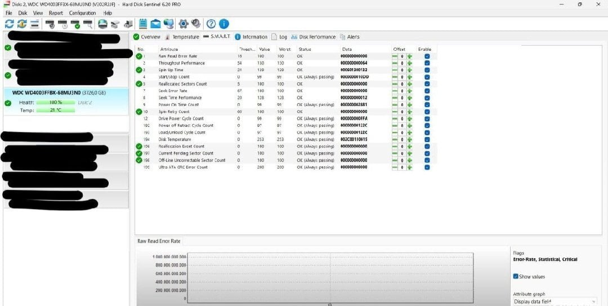Click the green status icon next to Health
The height and width of the screenshot is (306, 608).
[8, 103]
